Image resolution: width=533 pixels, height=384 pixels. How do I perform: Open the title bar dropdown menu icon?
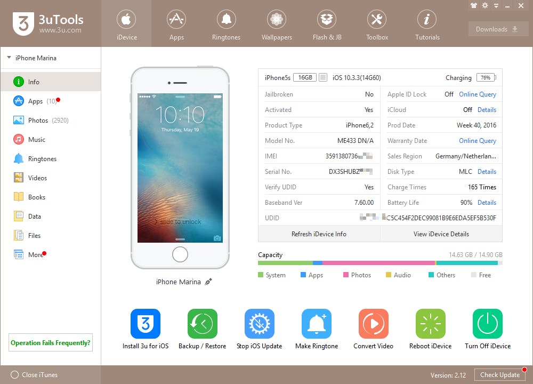point(496,6)
